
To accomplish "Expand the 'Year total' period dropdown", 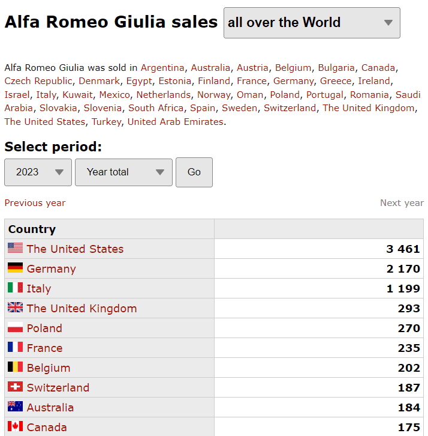I will point(123,172).
